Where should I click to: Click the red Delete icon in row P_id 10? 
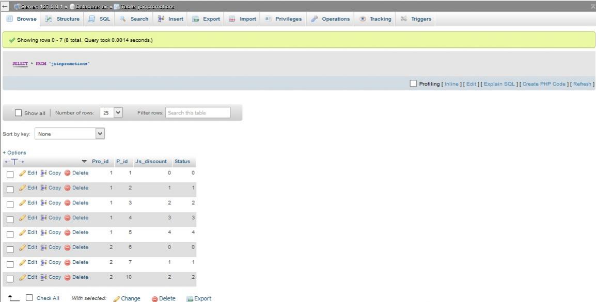(67, 277)
